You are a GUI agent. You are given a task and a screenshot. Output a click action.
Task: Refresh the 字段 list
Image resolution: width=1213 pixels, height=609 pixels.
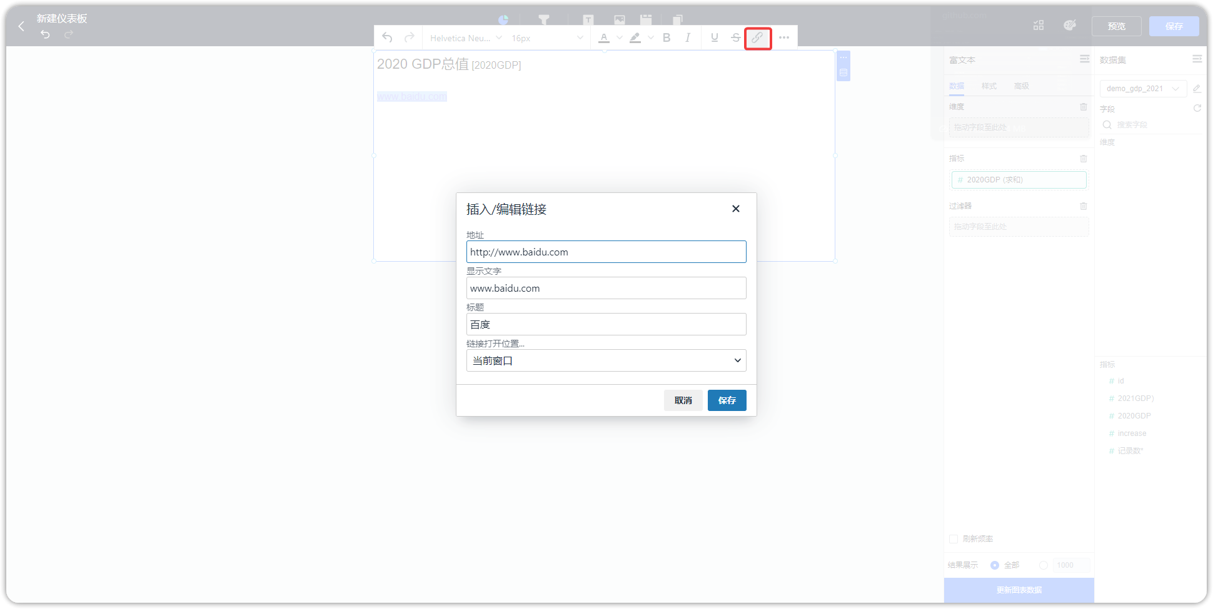1197,108
